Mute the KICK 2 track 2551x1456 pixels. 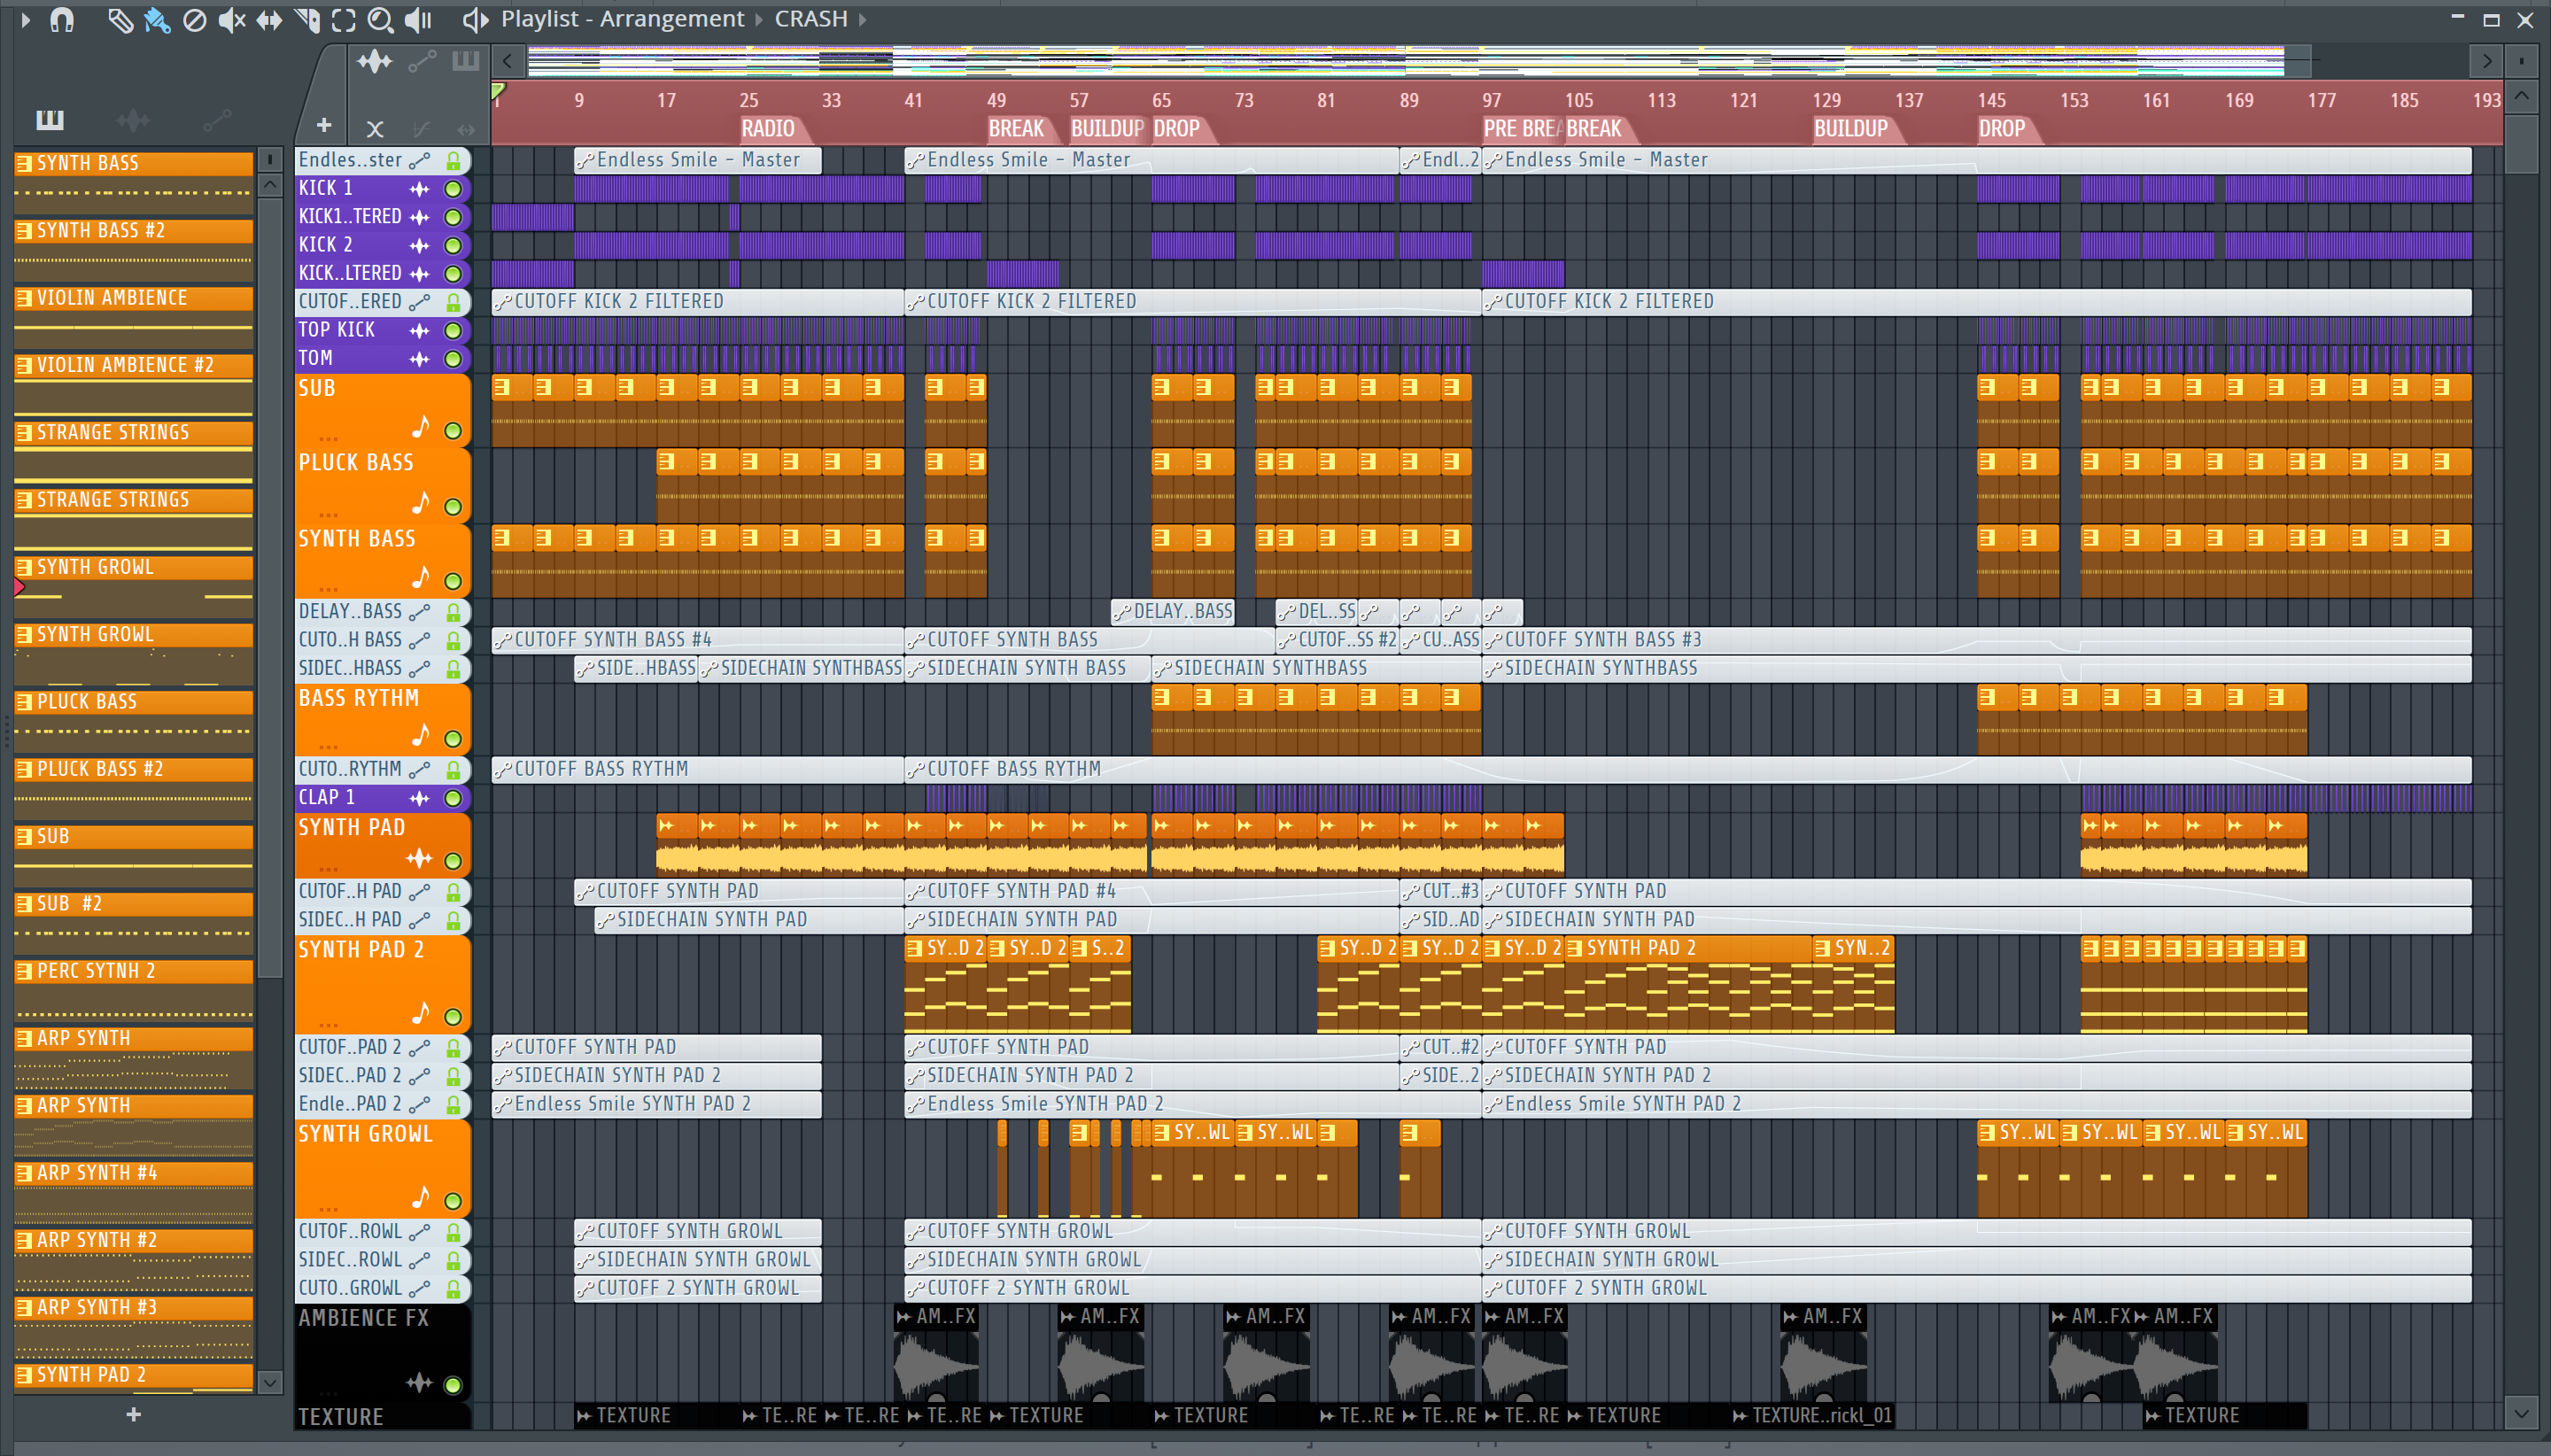click(453, 245)
